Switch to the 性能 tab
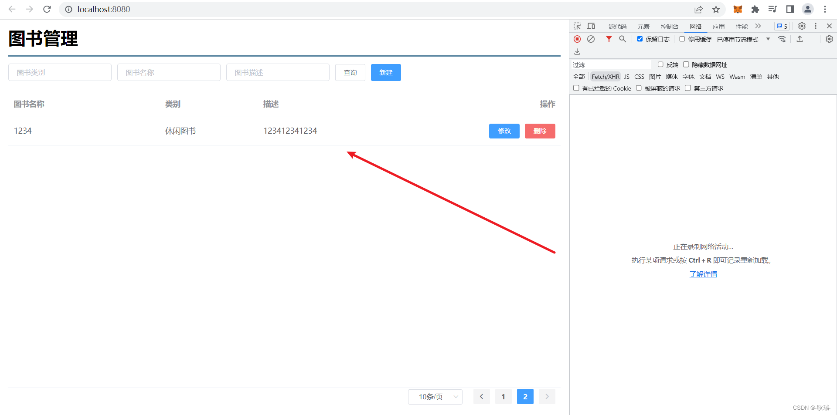The height and width of the screenshot is (415, 837). (742, 27)
